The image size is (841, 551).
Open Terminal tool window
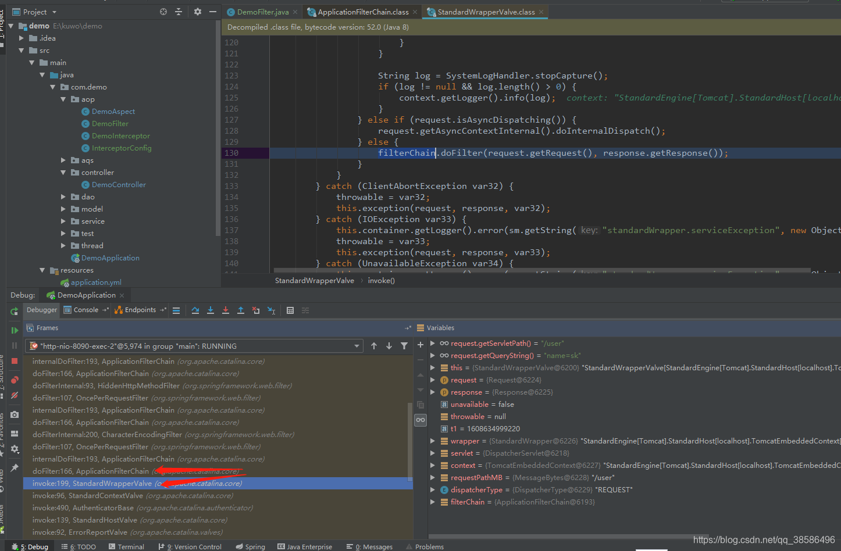click(126, 547)
